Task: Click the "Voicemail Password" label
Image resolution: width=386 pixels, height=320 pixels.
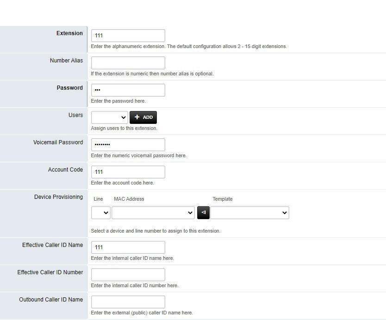Action: (x=58, y=142)
